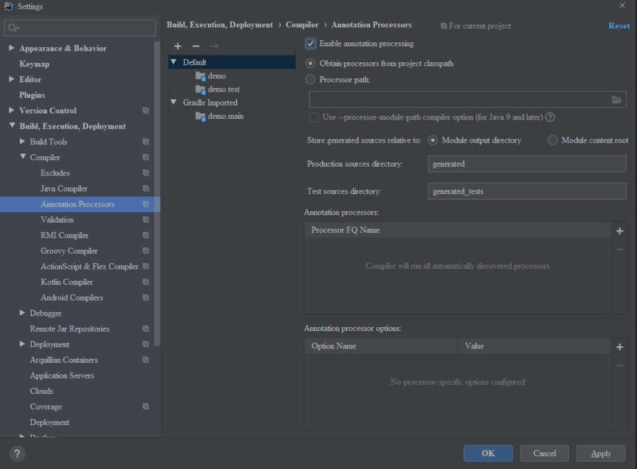637x469 pixels.
Task: Collapse the Gradle Imported node
Action: (172, 102)
